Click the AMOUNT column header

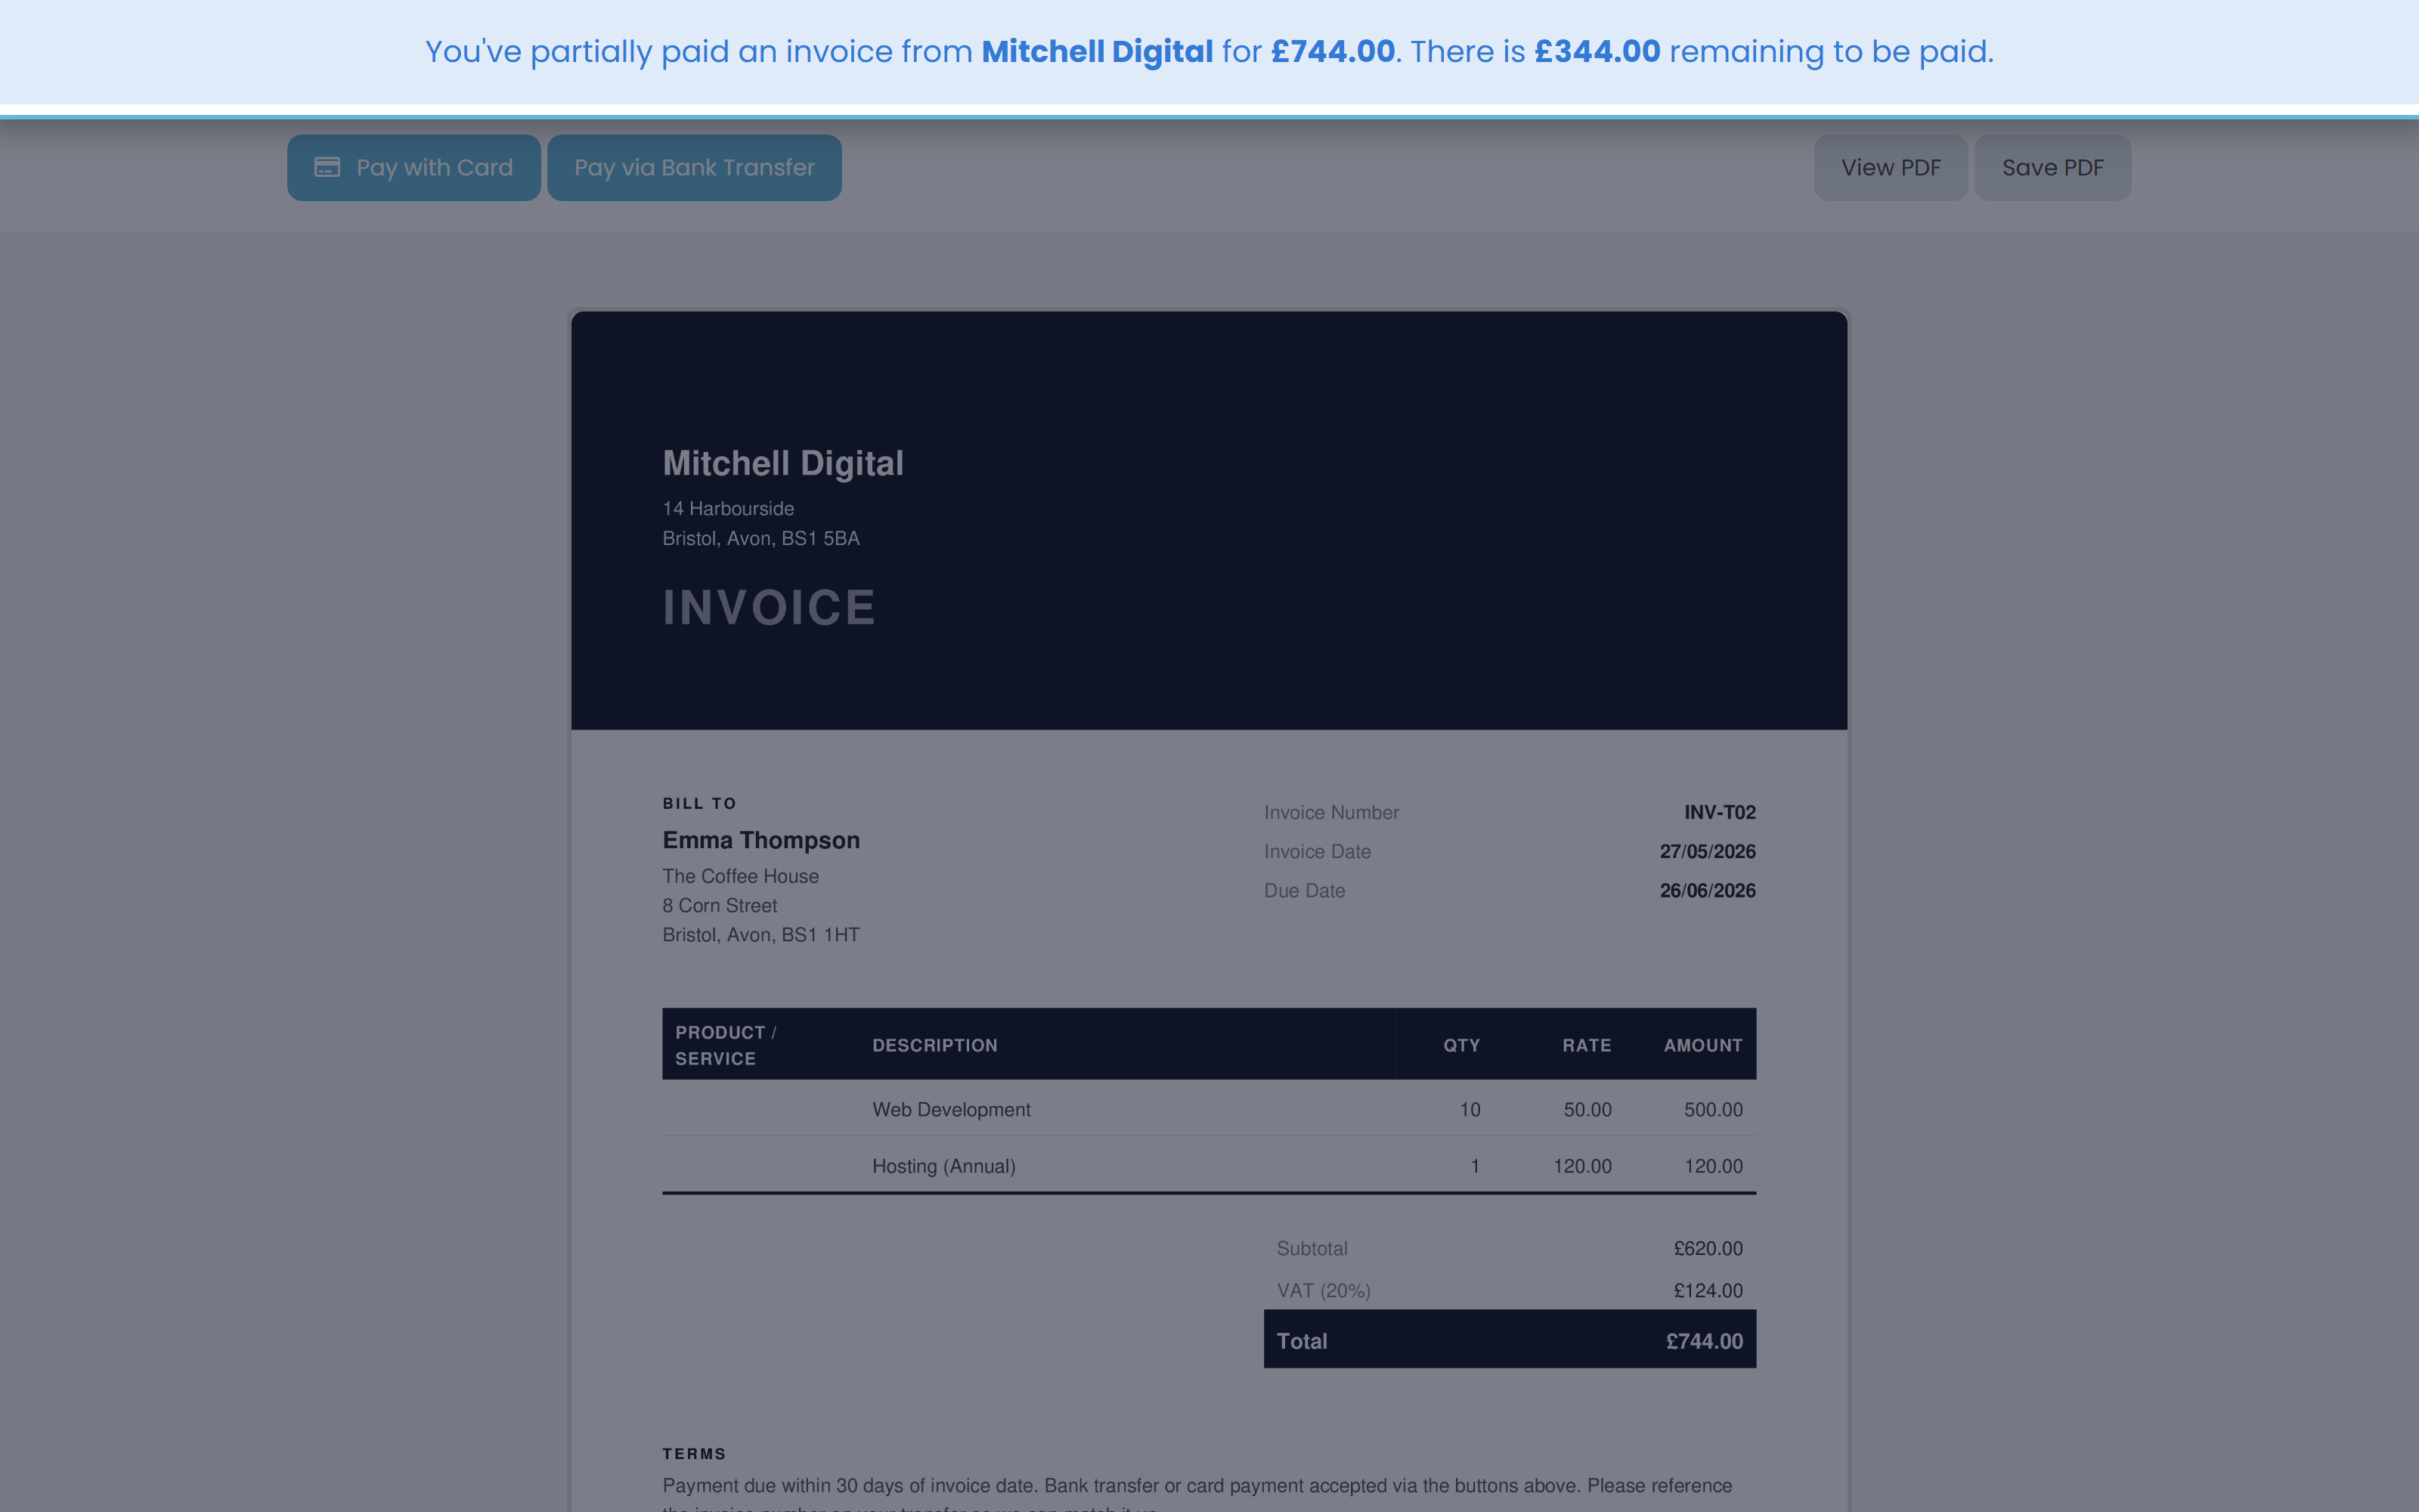pyautogui.click(x=1702, y=1046)
